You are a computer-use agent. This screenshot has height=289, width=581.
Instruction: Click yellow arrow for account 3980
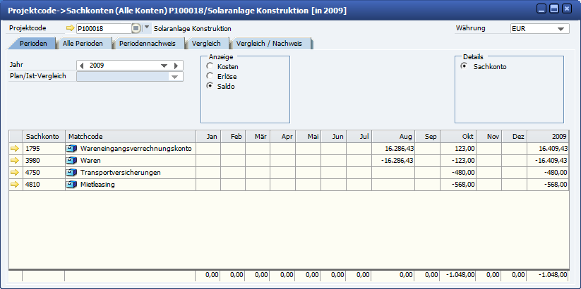(14, 161)
